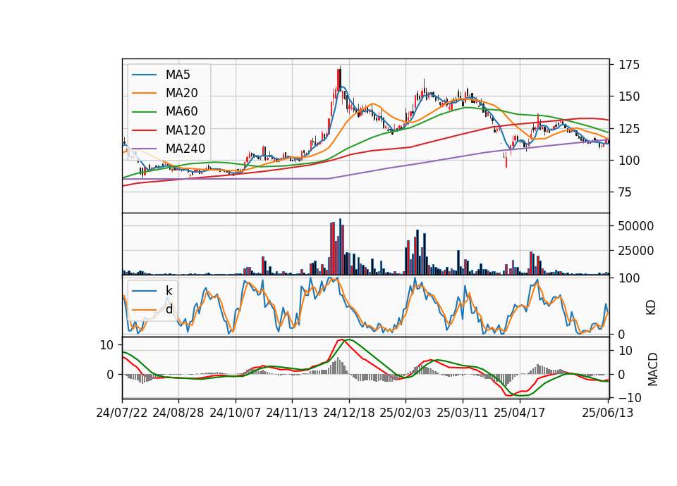
Task: Click the 25/06/13 date tick label
Action: click(607, 413)
